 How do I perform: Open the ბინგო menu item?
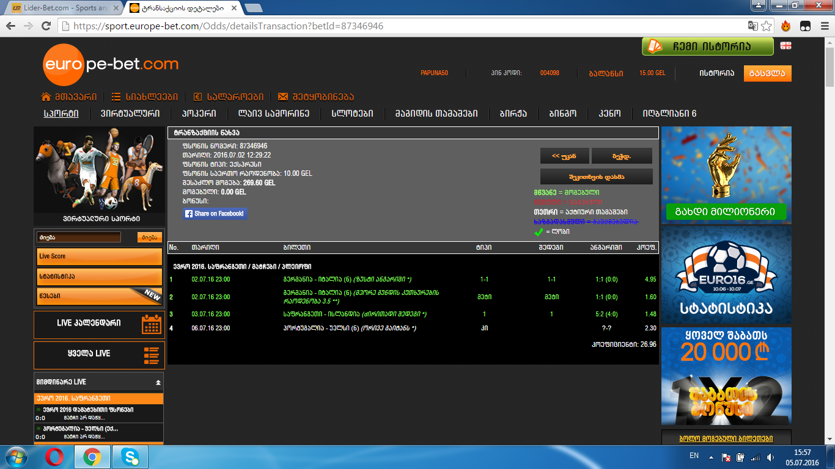coord(563,114)
